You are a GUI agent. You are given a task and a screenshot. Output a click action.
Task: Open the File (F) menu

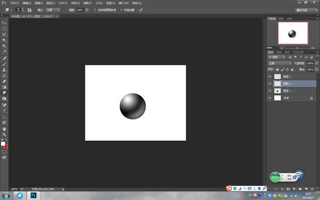click(x=14, y=3)
